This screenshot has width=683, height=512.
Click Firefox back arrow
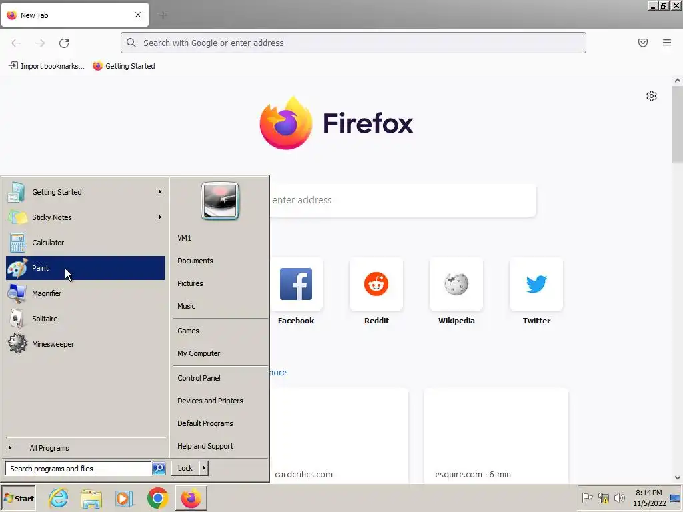tap(16, 43)
